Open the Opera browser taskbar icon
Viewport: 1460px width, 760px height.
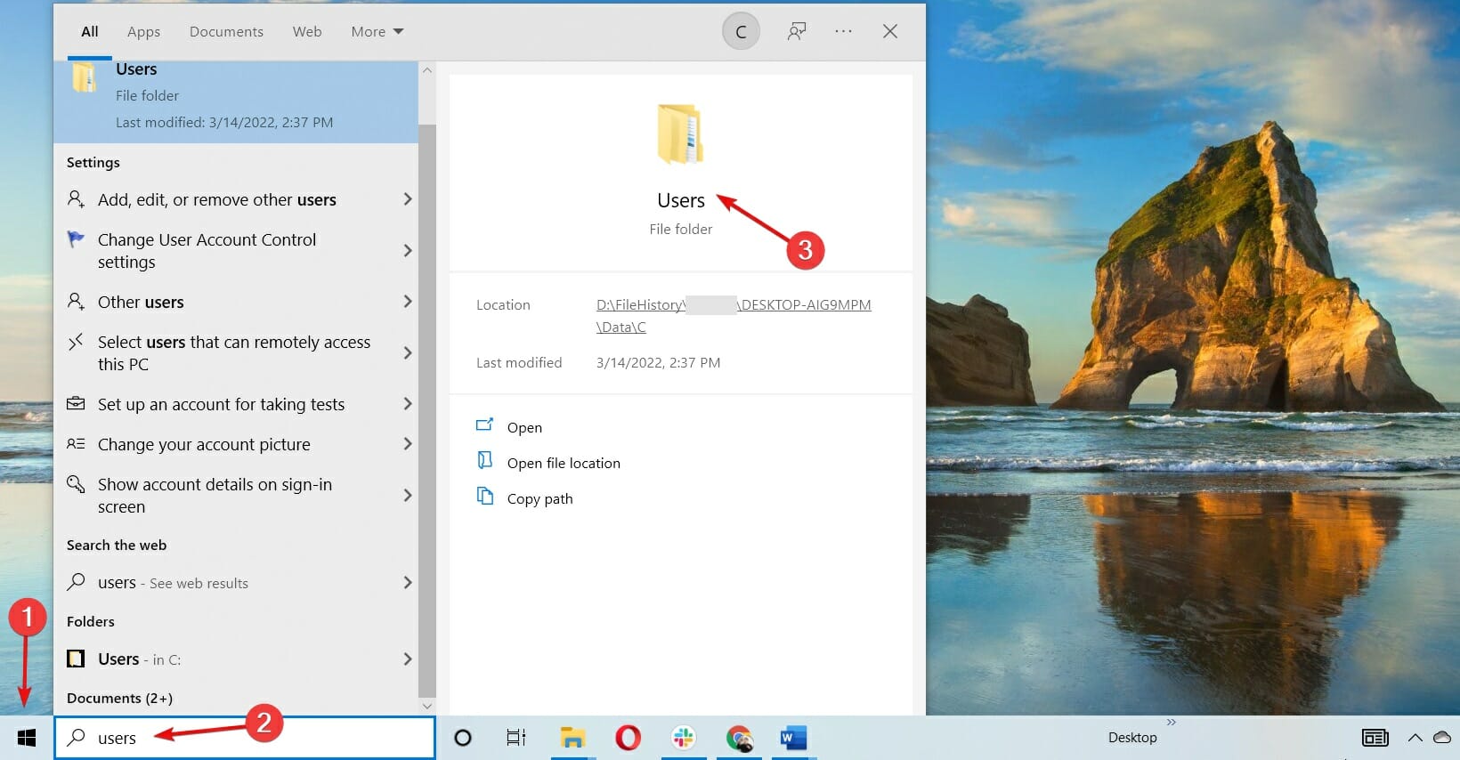(x=628, y=738)
